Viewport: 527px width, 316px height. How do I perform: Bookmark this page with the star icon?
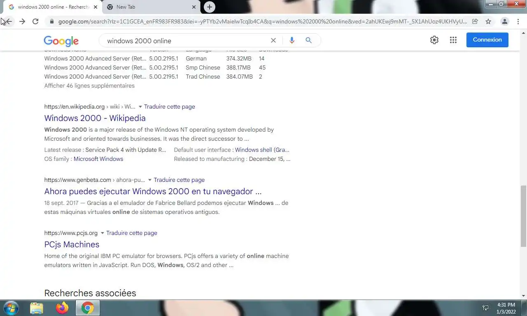pyautogui.click(x=488, y=21)
